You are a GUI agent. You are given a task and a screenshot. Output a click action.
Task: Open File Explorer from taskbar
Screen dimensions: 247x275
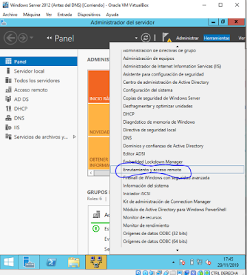click(x=73, y=262)
